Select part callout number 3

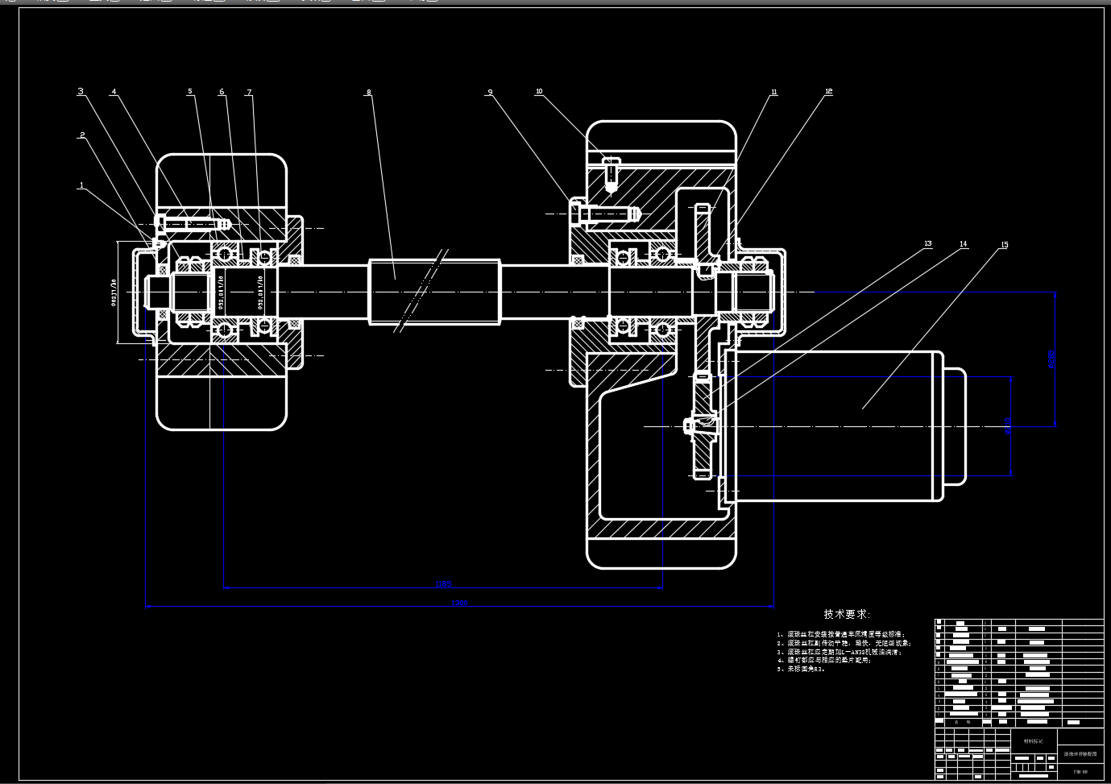pyautogui.click(x=81, y=91)
